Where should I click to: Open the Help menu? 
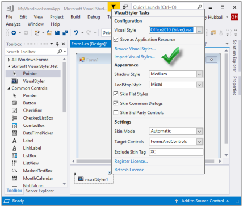click(x=55, y=24)
